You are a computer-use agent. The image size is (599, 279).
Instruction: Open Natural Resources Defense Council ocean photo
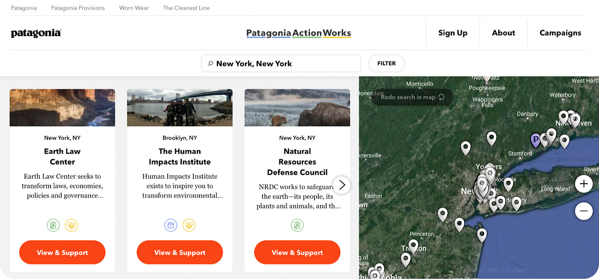297,108
